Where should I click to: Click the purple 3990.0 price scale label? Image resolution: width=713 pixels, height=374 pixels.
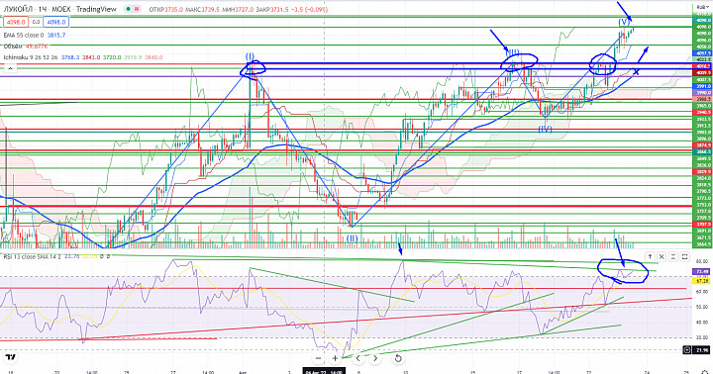701,92
